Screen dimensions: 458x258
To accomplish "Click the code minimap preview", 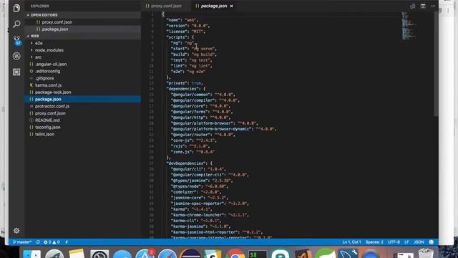I will [x=409, y=26].
